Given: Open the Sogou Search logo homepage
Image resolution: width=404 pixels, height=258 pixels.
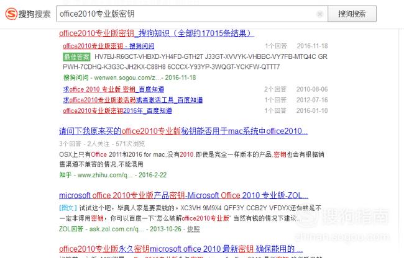Looking at the screenshot, I should coord(28,14).
